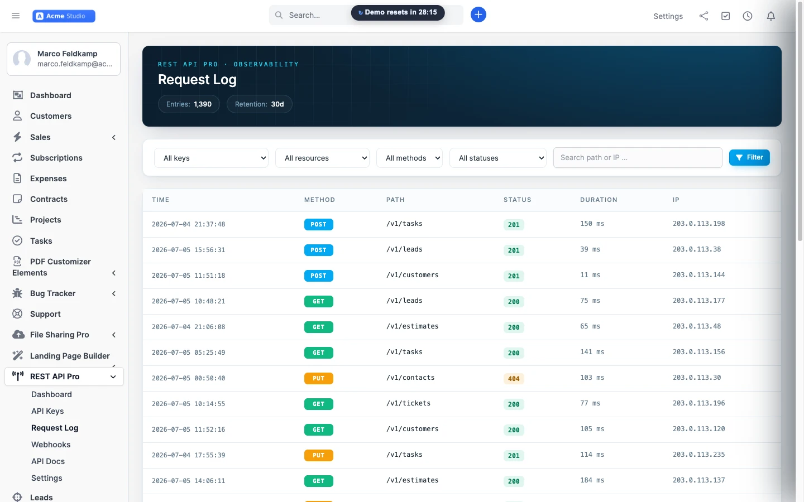The image size is (804, 502).
Task: Click the Demo resets countdown badge
Action: (x=398, y=12)
